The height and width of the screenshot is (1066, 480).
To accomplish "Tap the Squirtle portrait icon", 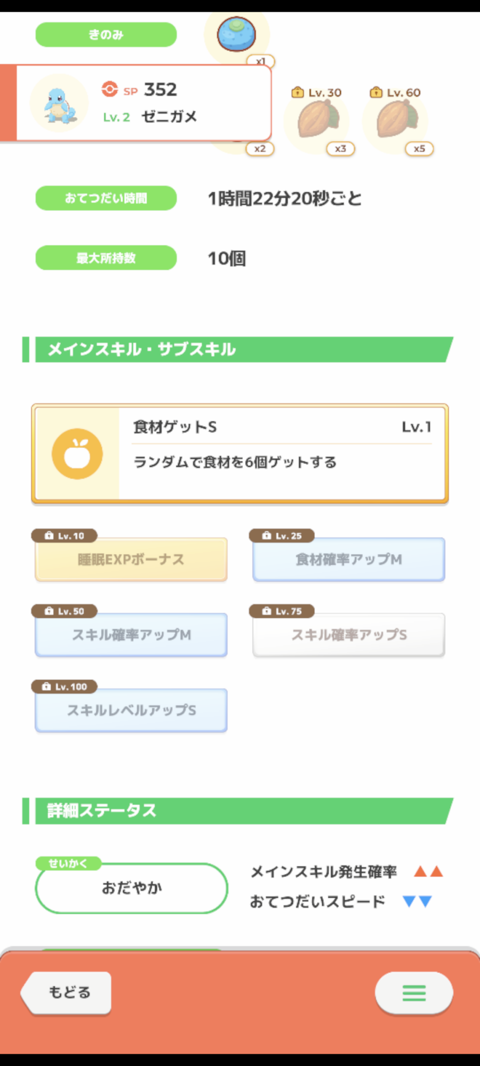I will [59, 103].
